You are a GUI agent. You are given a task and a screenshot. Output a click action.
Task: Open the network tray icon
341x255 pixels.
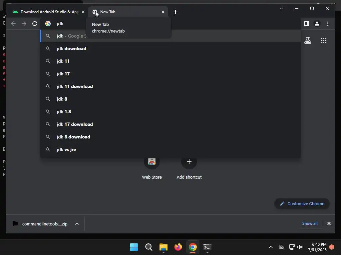[292, 247]
